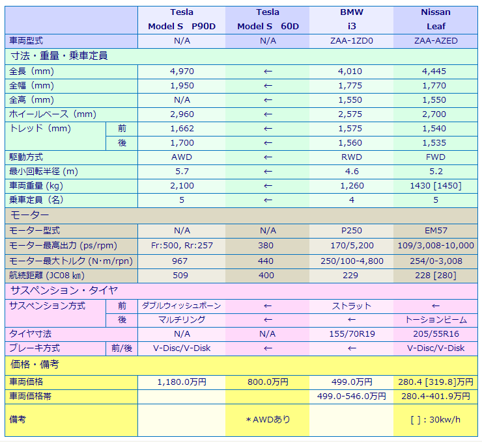
Task: Click the 1,180.0万円 price cell
Action: (182, 382)
